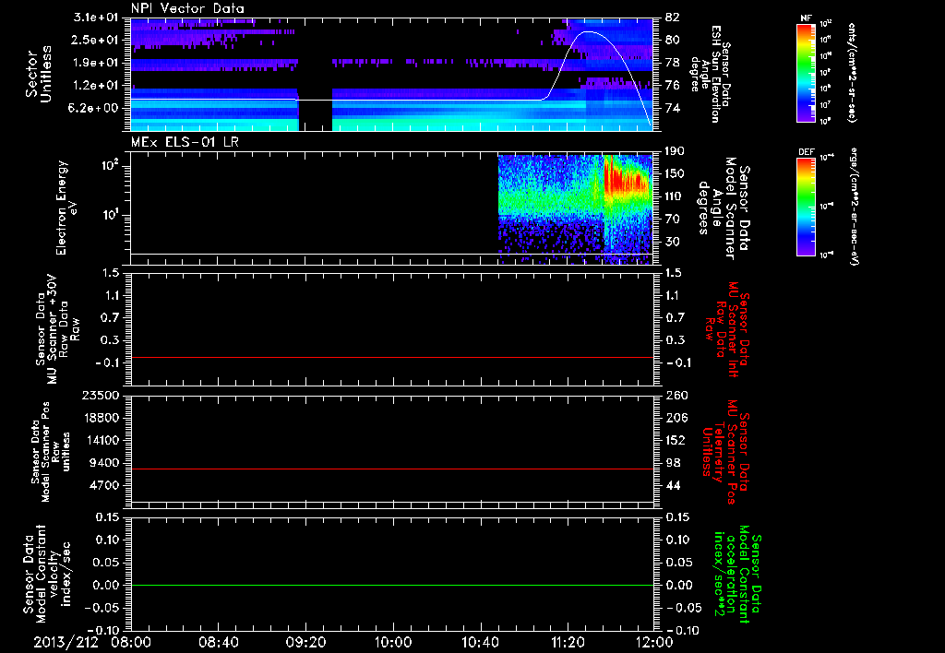Image resolution: width=945 pixels, height=653 pixels.
Task: Click the 11:20 time tick label
Action: 568,642
